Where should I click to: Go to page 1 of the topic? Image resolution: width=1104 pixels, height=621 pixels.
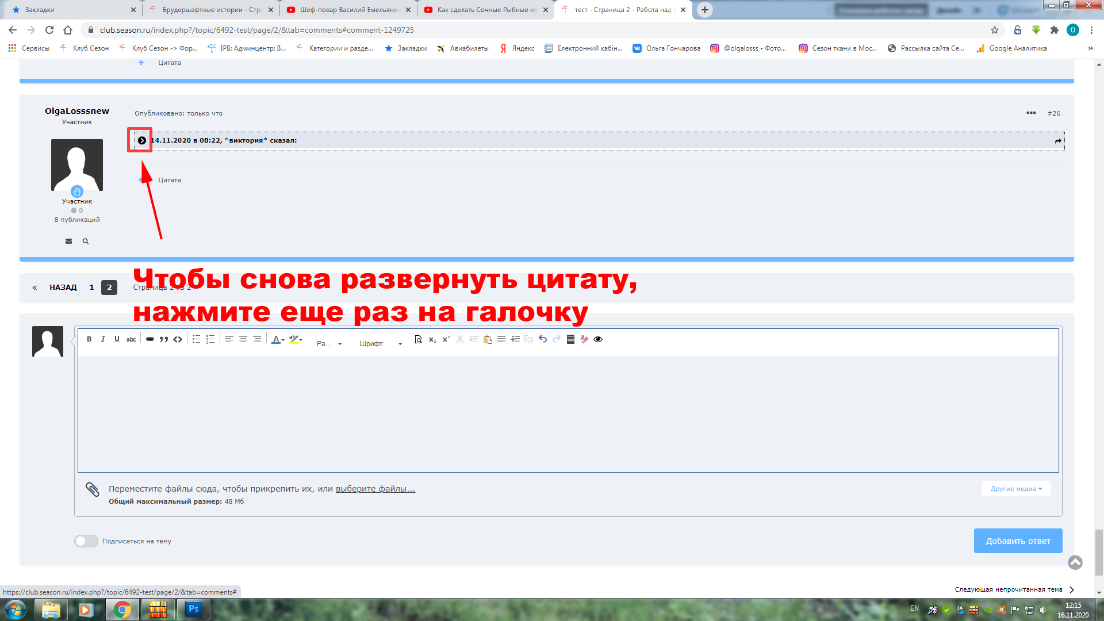point(91,287)
